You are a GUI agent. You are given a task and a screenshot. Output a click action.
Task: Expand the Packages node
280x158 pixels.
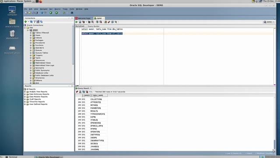[x=31, y=40]
